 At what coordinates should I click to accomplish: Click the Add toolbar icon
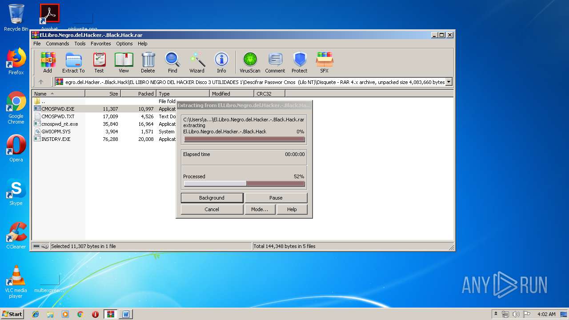point(48,62)
